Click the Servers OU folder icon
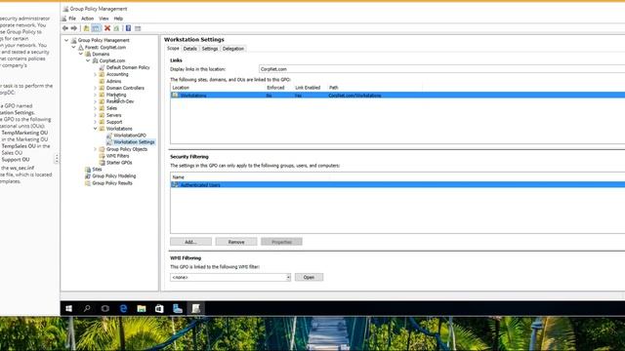Viewport: 625px width, 351px height. (102, 115)
